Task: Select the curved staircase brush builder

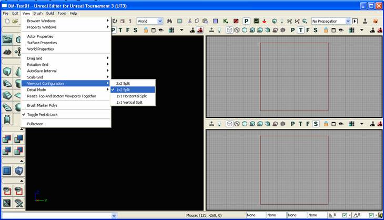Action: 7,83
